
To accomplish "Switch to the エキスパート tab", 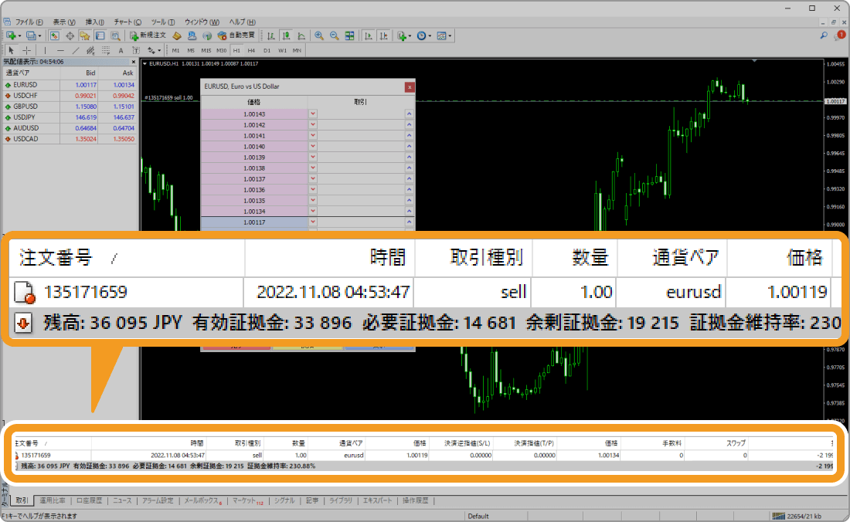I will [377, 501].
